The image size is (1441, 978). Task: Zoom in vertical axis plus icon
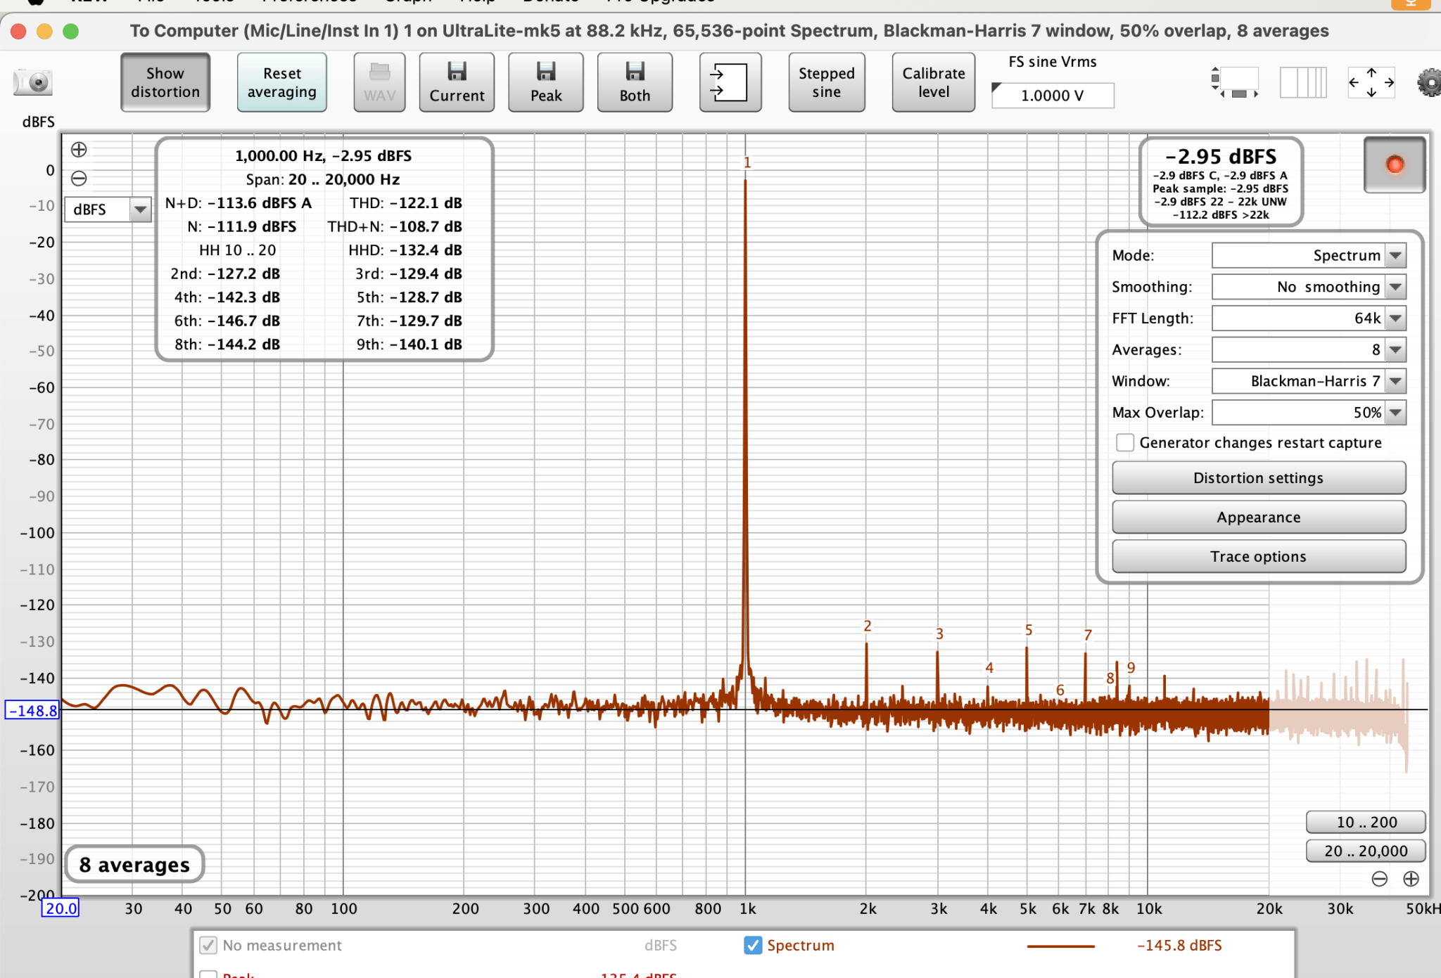[x=79, y=149]
